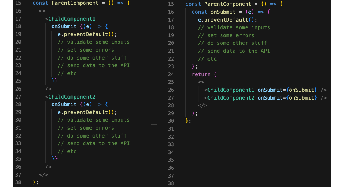Place cursor on e.preventDefault() at left line 29
Viewport: 344px width, 187px height.
[x=87, y=112]
